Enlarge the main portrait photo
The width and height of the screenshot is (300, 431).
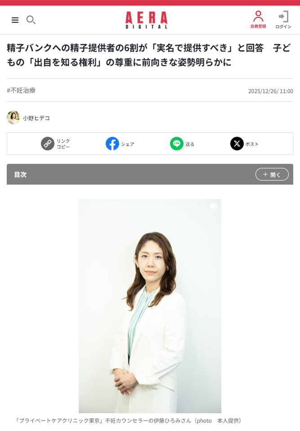[x=150, y=306]
